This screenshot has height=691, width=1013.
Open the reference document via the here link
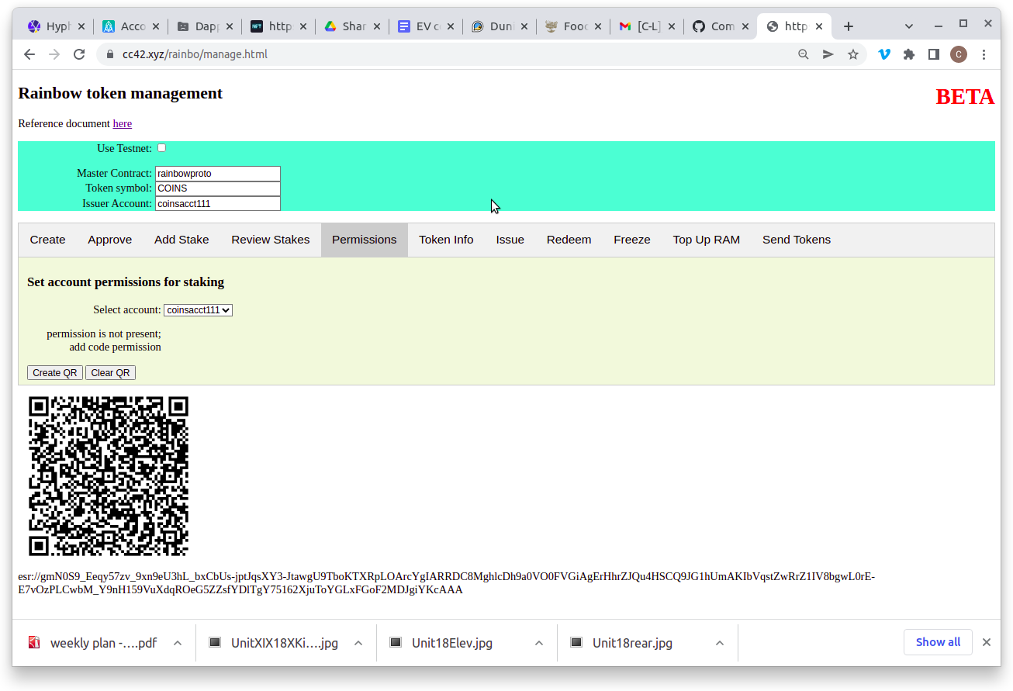click(x=122, y=123)
